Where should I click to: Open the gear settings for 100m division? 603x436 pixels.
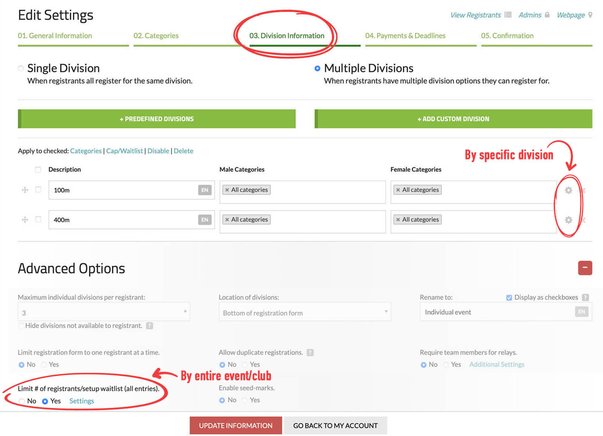[568, 190]
